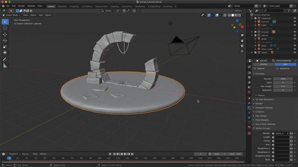Enable the Regrow checkbox
The width and height of the screenshot is (298, 167).
(x=255, y=69)
